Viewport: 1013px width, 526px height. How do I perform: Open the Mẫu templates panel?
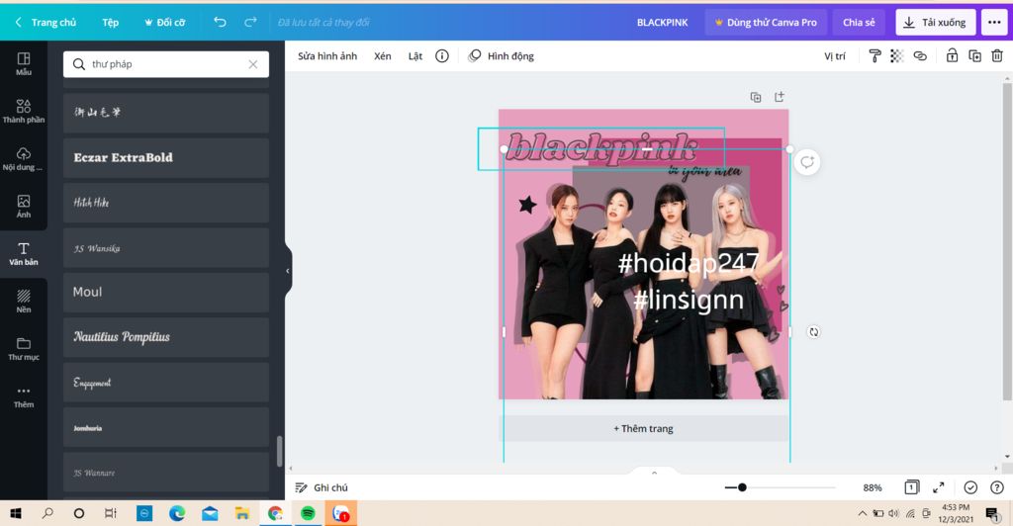[24, 63]
